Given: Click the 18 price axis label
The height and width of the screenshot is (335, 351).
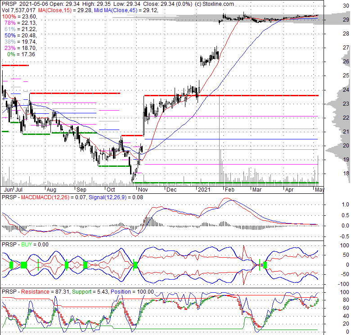Looking at the screenshot, I should (346, 173).
